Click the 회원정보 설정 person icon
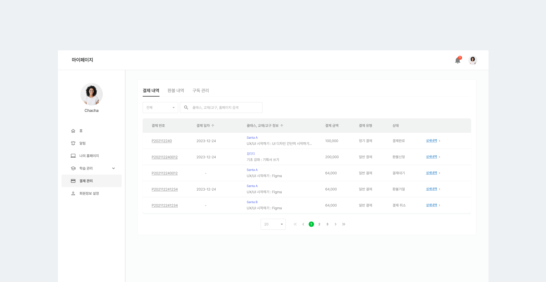Image resolution: width=546 pixels, height=282 pixels. click(73, 193)
